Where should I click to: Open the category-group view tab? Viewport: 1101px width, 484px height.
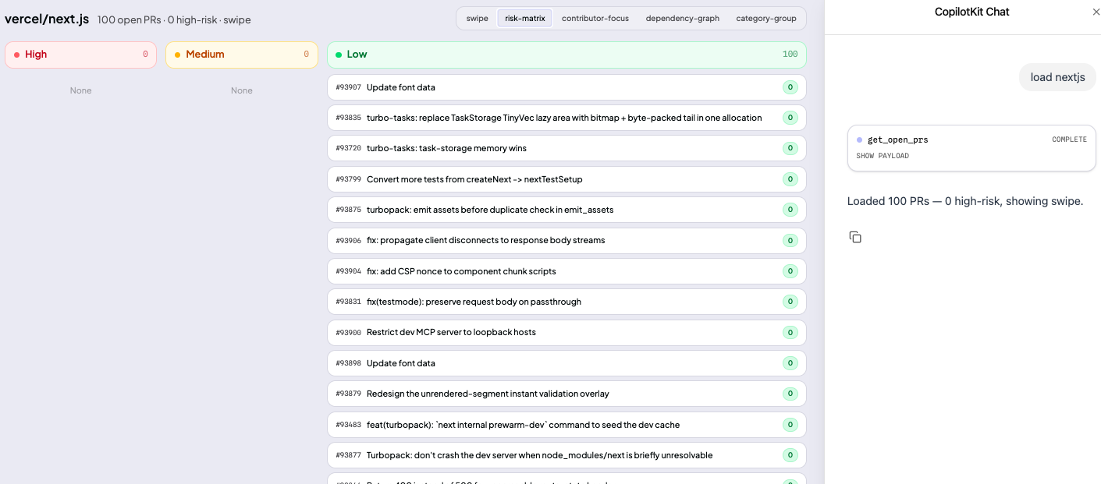point(766,18)
